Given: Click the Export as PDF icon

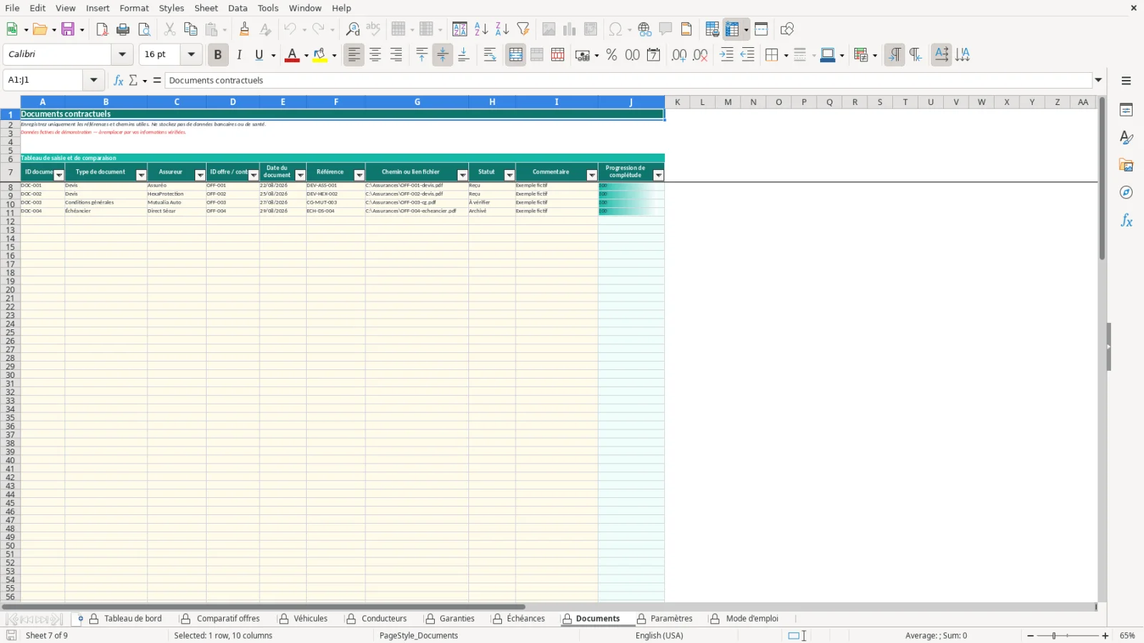Looking at the screenshot, I should tap(102, 29).
